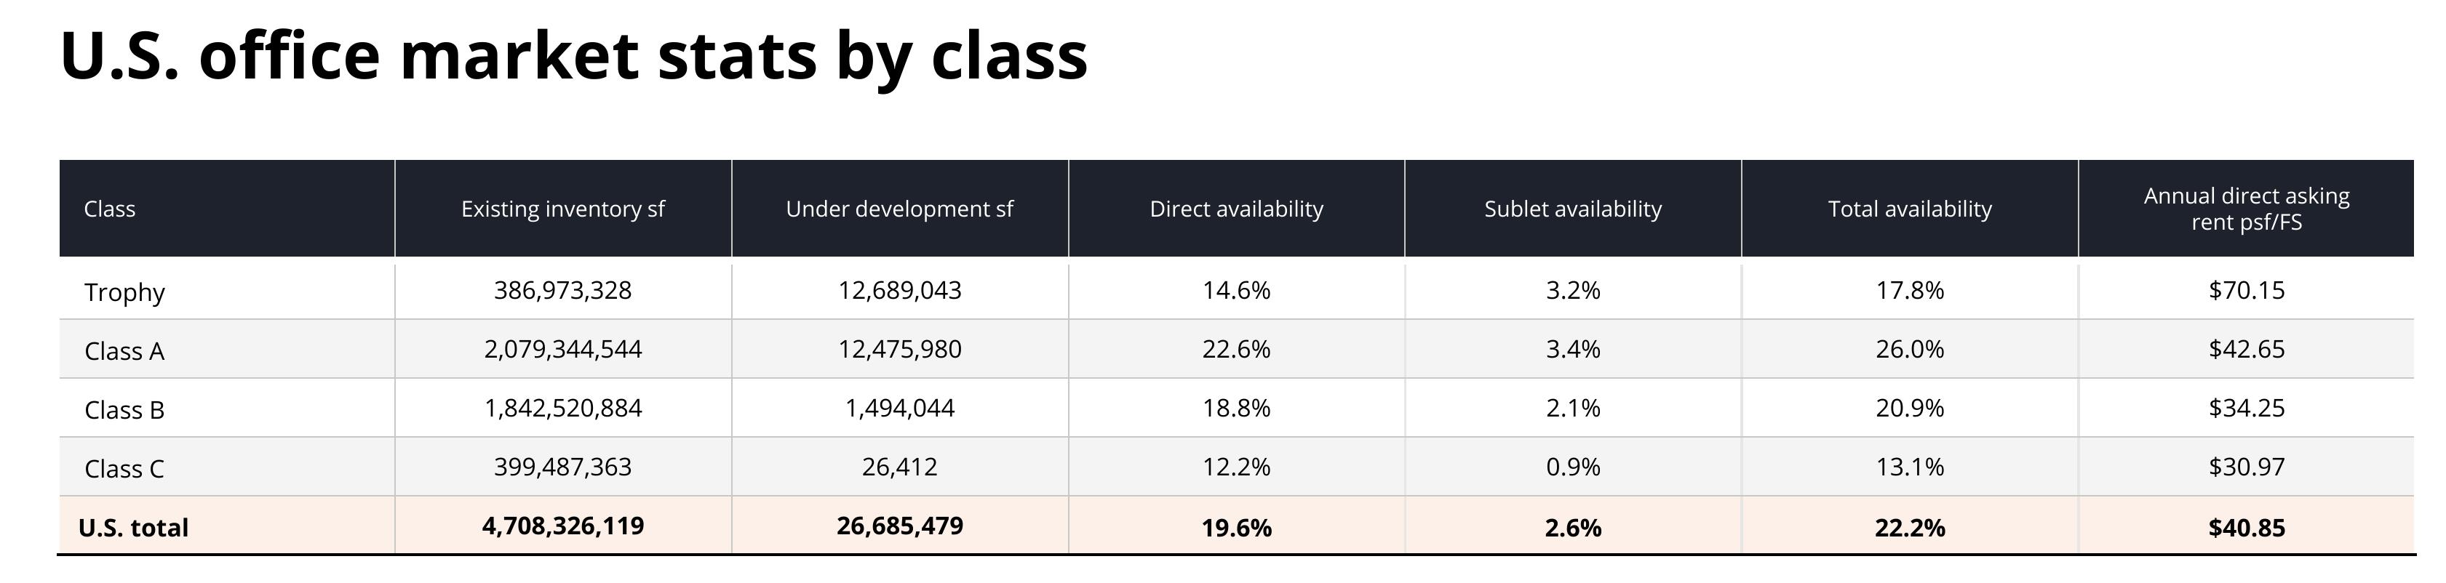Select the Direct availability column header
The image size is (2446, 583).
[x=1236, y=209]
